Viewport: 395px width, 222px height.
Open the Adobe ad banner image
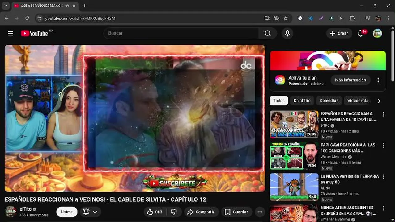pyautogui.click(x=328, y=61)
